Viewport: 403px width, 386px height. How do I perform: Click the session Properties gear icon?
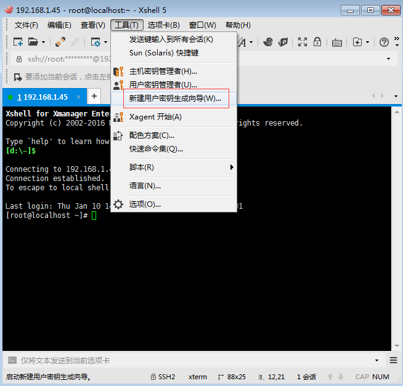click(x=96, y=42)
